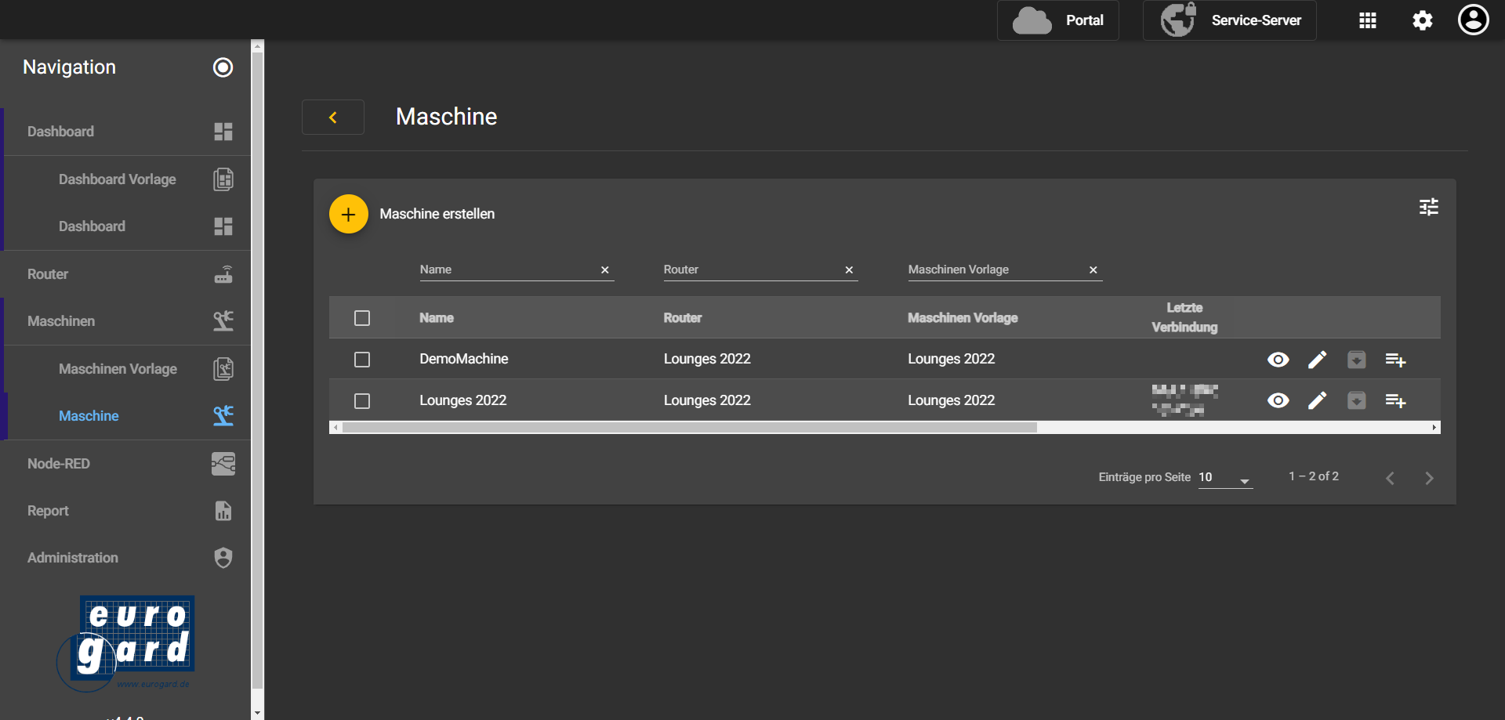The image size is (1505, 720).
Task: Click the yellow plus Maschine erstellen icon
Action: (348, 214)
